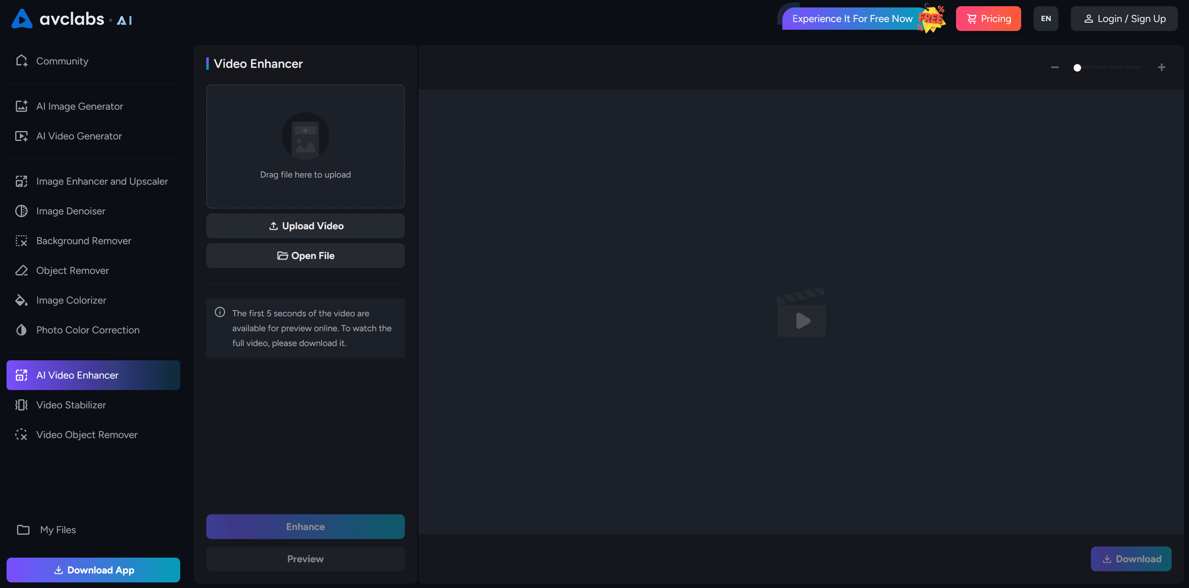Click the drag file upload area

coord(306,147)
